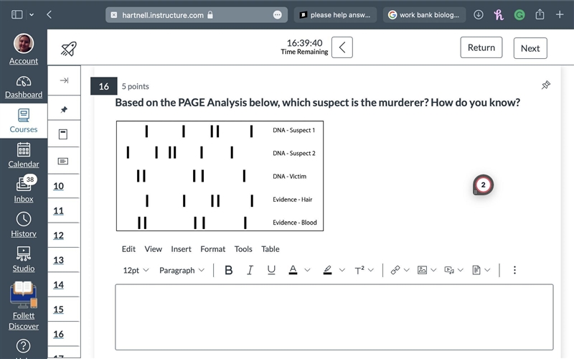Click the Honey extension icon
This screenshot has width=574, height=359.
click(499, 14)
